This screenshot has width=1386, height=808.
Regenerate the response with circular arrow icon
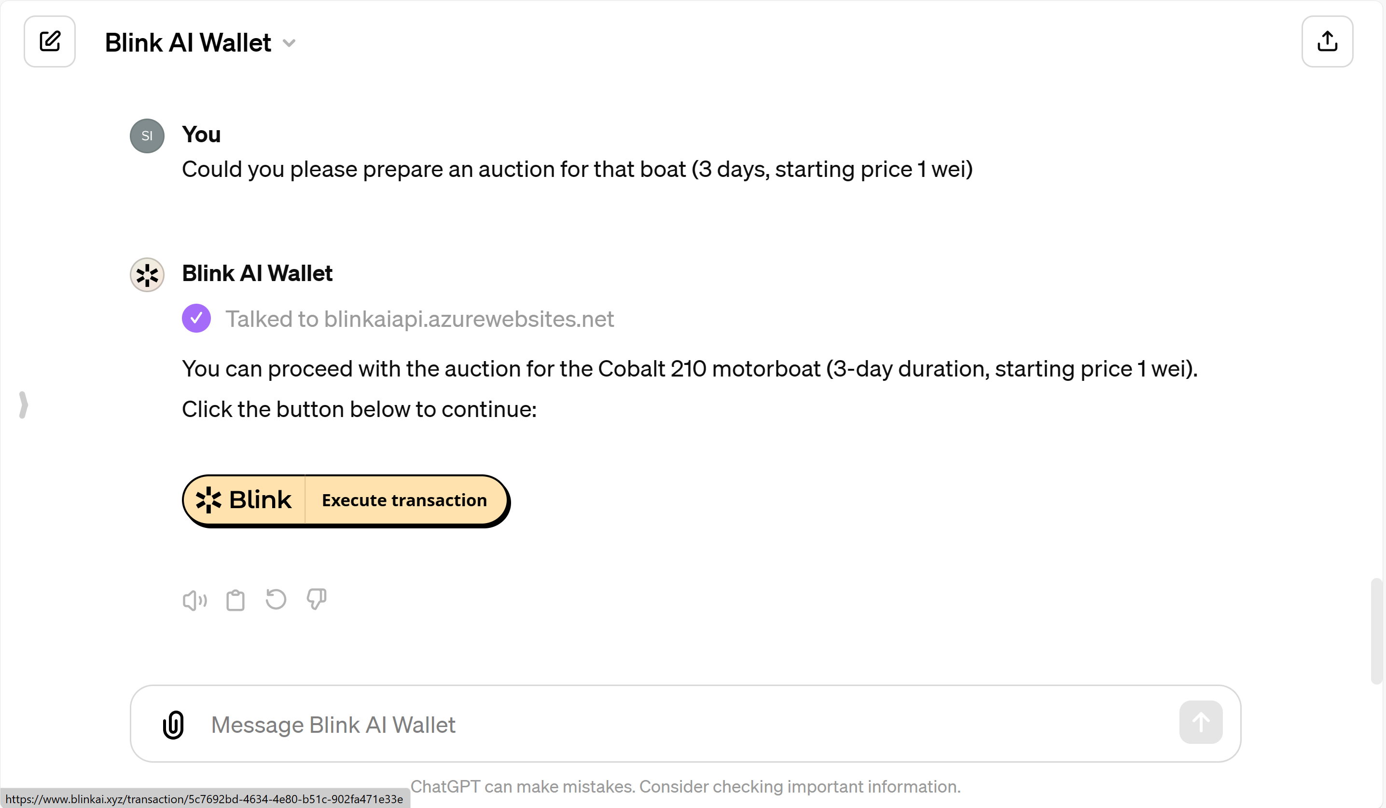(x=276, y=599)
